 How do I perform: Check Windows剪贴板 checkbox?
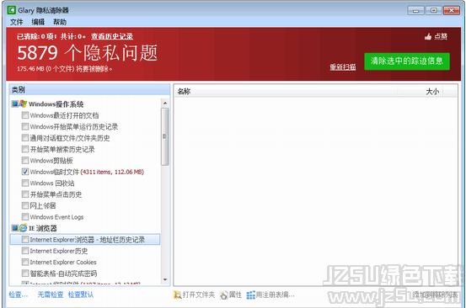25,160
